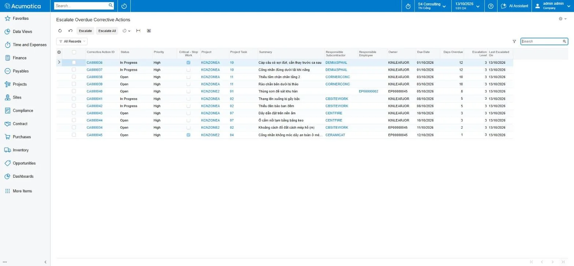Tick the selection checkbox for CA000036

tap(74, 63)
